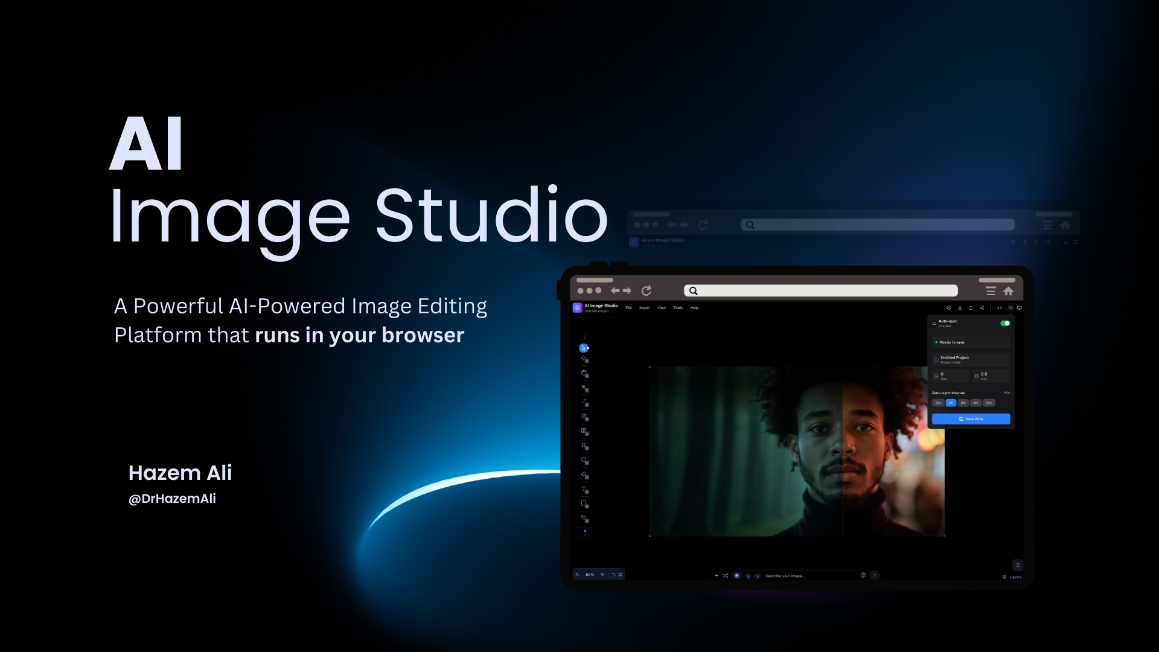Select the 10m auto-sync interval

989,403
